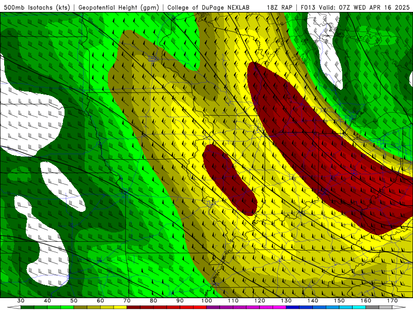Click the 150 label on the color scale
This screenshot has width=413, height=310.
(x=339, y=301)
